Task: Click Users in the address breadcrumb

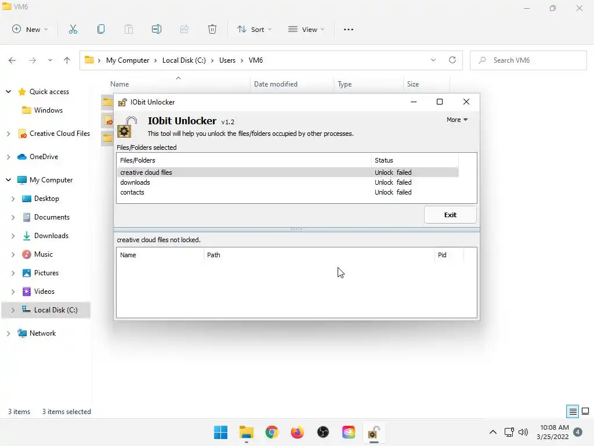Action: pos(227,60)
